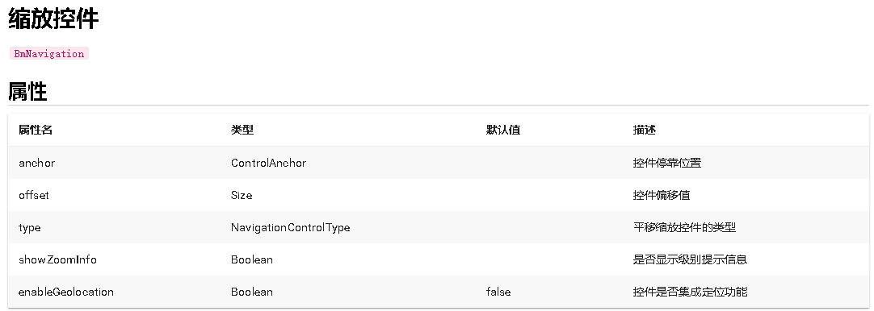Click the false default value cell
This screenshot has width=874, height=311.
(x=498, y=292)
